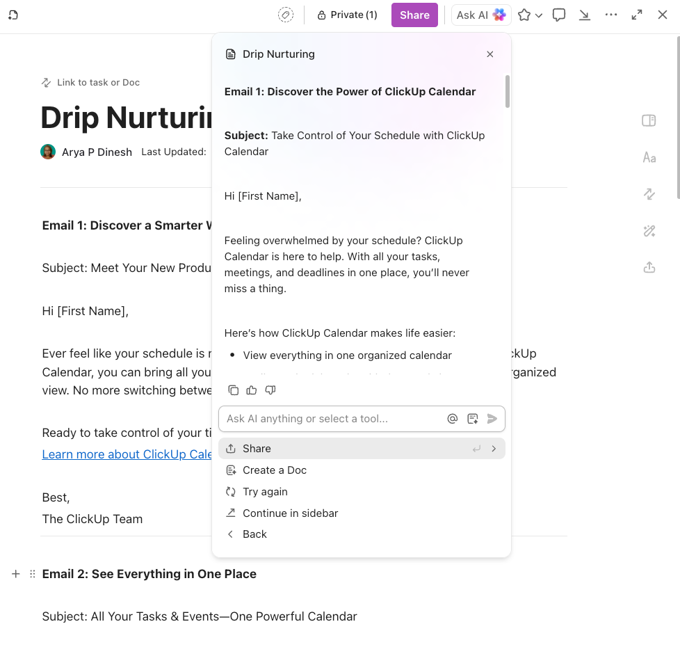Click author name Arya P Dinesh

[x=97, y=152]
